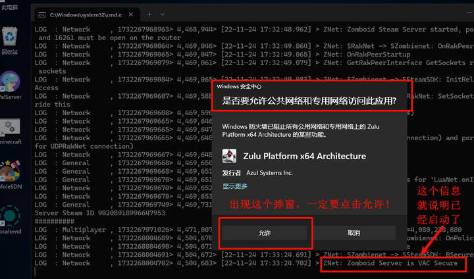
Task: Click the 'for UDPRakNet connection)' line
Action: click(84, 146)
